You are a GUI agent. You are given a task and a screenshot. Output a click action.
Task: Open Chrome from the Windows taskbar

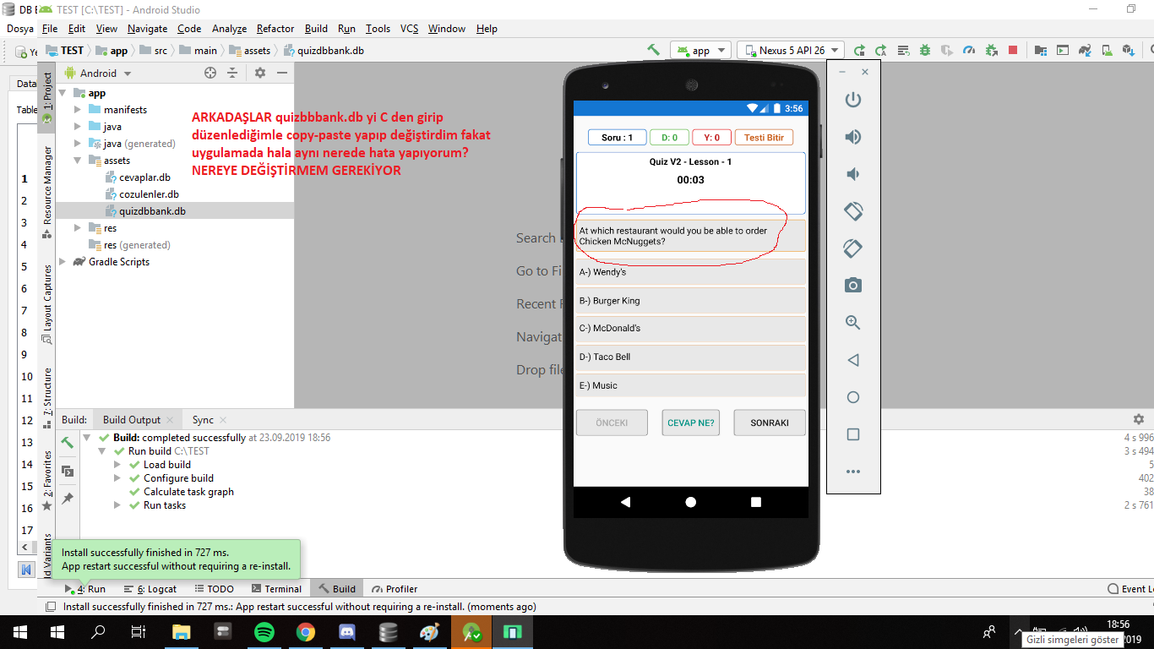coord(306,631)
